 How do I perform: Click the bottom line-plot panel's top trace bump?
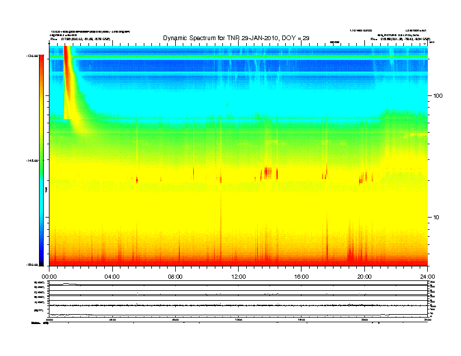pos(69,284)
